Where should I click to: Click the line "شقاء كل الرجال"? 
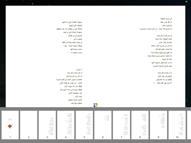coord(167,59)
